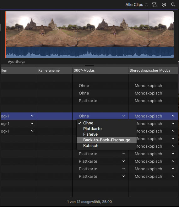The width and height of the screenshot is (179, 207).
Task: Click the blue audio waveform of the clip
Action: tap(89, 52)
